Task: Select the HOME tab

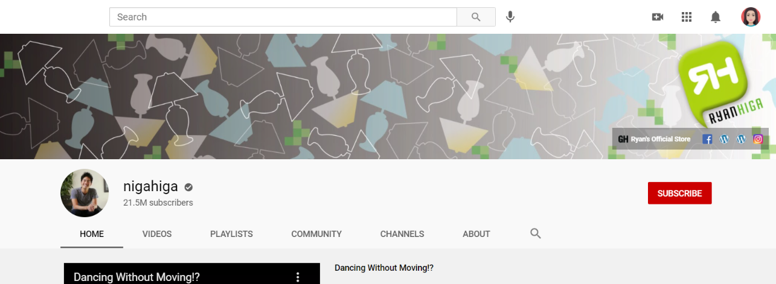Action: coord(92,234)
